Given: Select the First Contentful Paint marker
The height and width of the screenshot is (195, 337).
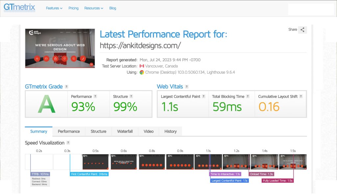Looking at the screenshot, I should tap(89, 174).
